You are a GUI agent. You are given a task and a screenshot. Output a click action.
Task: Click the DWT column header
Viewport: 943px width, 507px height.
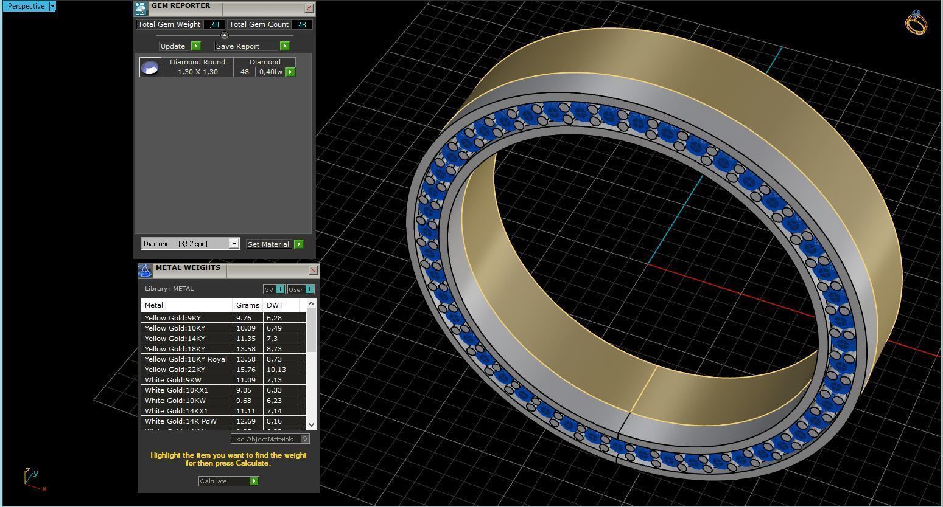(281, 305)
